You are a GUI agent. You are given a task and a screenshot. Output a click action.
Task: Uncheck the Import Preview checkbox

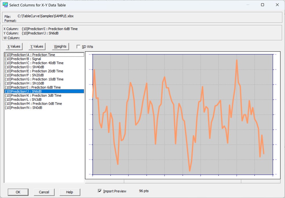coord(100,191)
